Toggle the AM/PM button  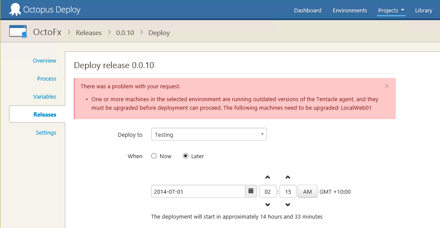tap(307, 192)
